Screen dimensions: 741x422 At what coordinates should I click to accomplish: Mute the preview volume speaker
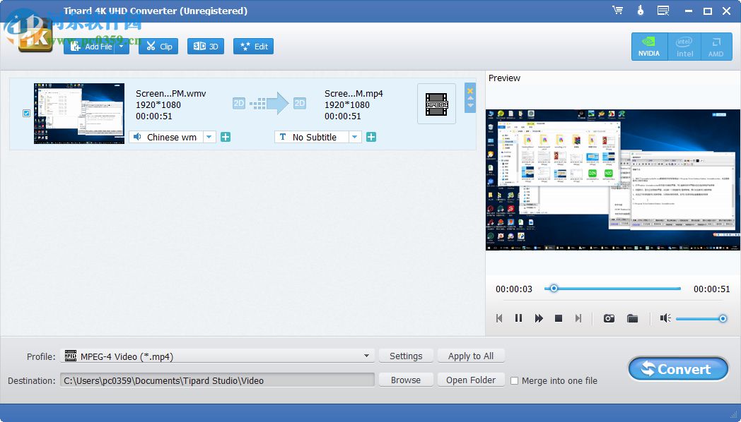665,318
